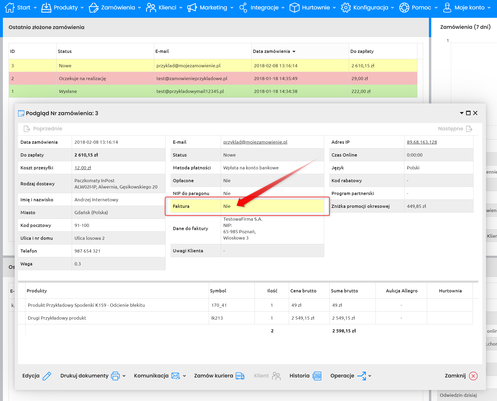This screenshot has width=497, height=401.
Task: Click the Pomoc lifebuoy icon
Action: click(x=404, y=8)
